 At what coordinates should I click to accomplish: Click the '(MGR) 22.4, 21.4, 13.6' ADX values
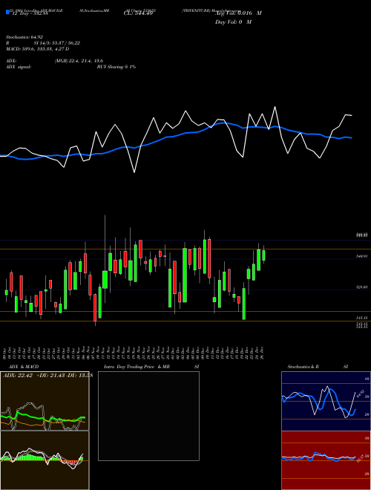pos(79,61)
